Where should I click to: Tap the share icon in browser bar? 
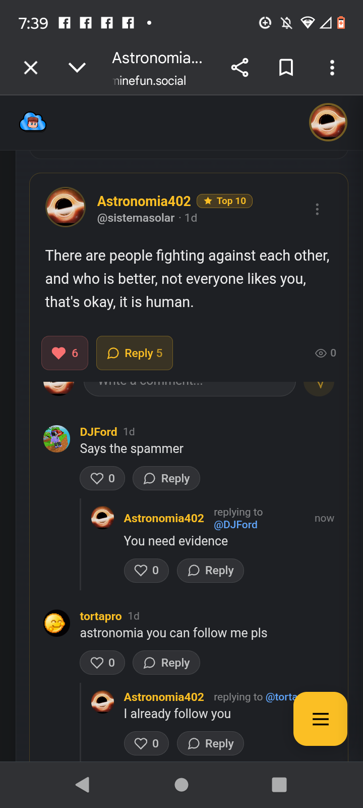[x=239, y=68]
